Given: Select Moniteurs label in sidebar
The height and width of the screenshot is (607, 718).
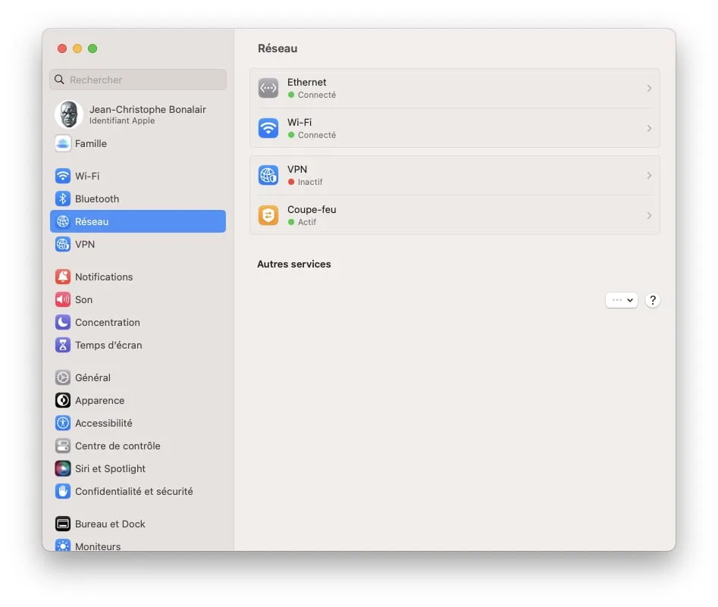Looking at the screenshot, I should (98, 546).
